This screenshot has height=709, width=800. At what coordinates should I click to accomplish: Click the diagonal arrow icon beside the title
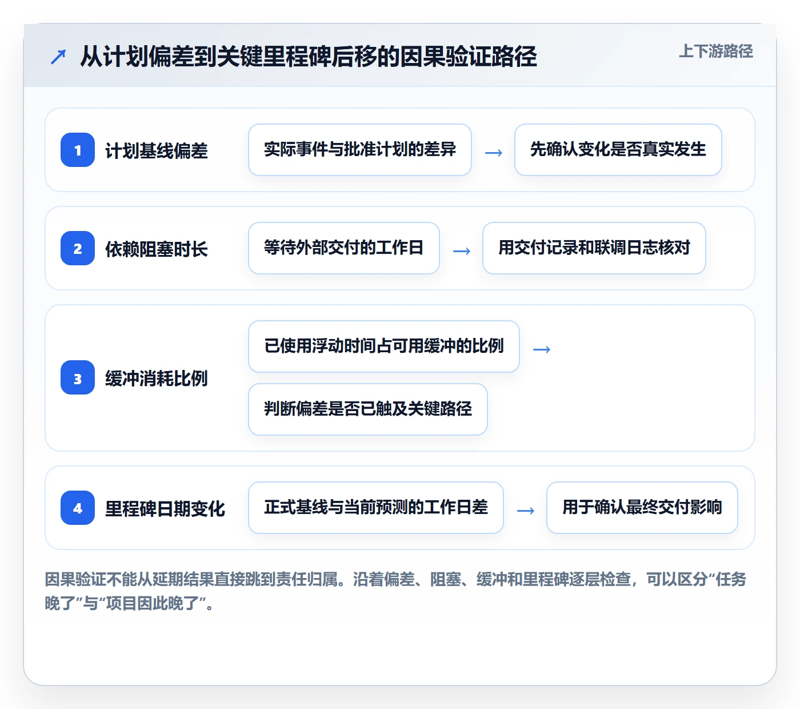pos(58,57)
